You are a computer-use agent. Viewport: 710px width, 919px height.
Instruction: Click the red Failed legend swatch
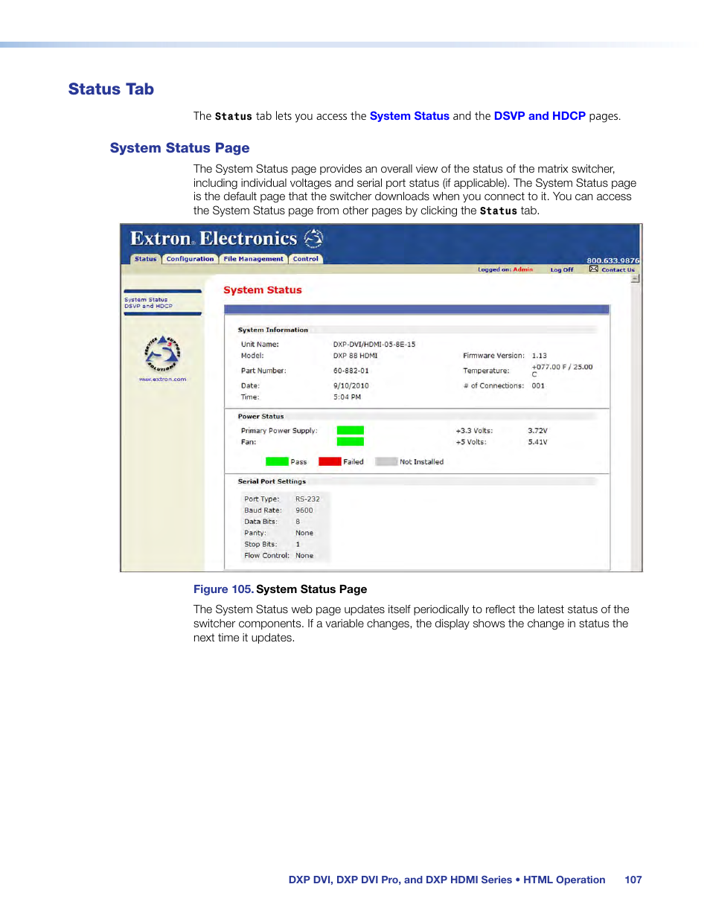[x=330, y=461]
